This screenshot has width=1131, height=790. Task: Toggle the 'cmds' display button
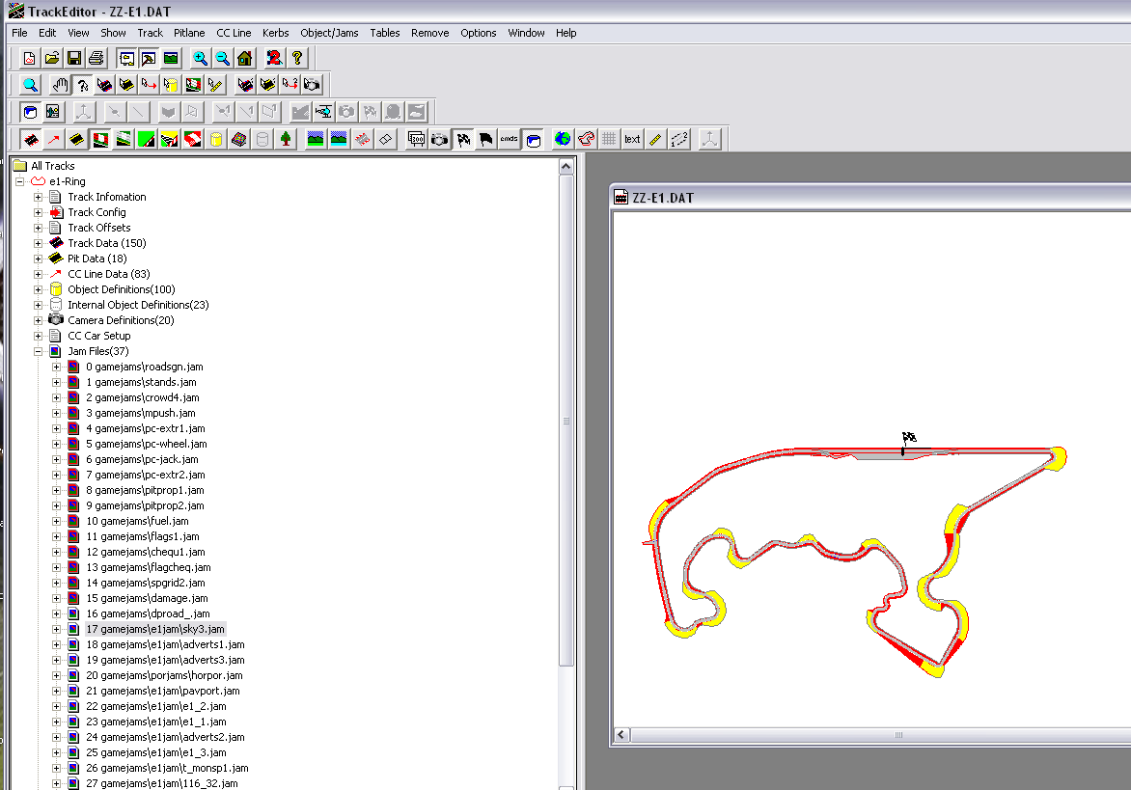(x=509, y=139)
